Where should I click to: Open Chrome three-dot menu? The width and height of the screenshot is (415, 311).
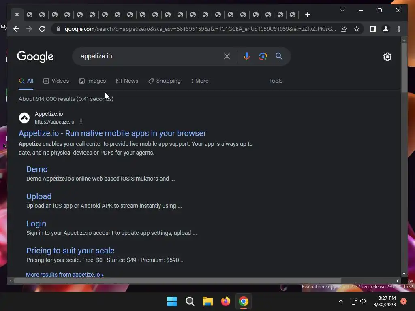coord(399,29)
